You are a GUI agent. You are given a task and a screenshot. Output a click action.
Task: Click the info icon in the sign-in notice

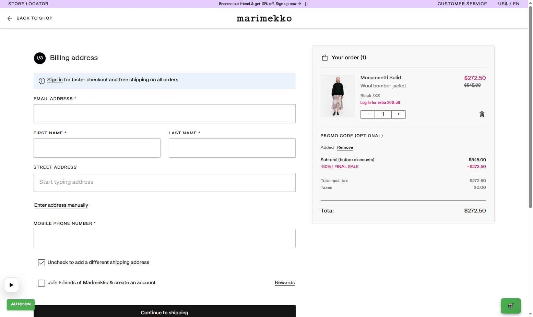(42, 81)
